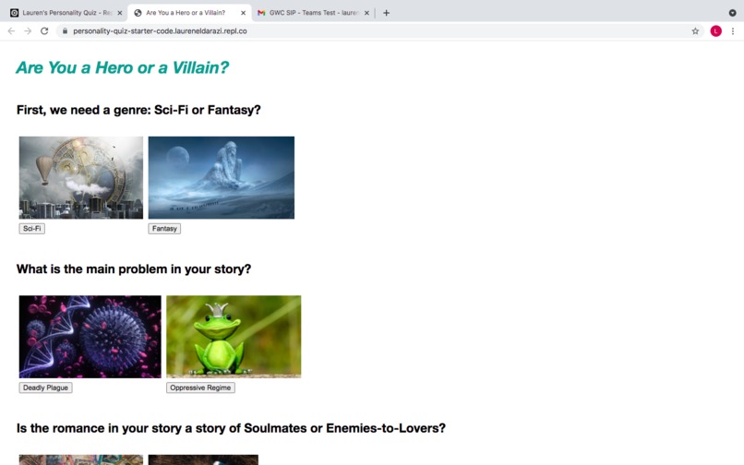Viewport: 744px width, 465px height.
Task: Close the Lauren's Personality Quiz tab
Action: [120, 13]
